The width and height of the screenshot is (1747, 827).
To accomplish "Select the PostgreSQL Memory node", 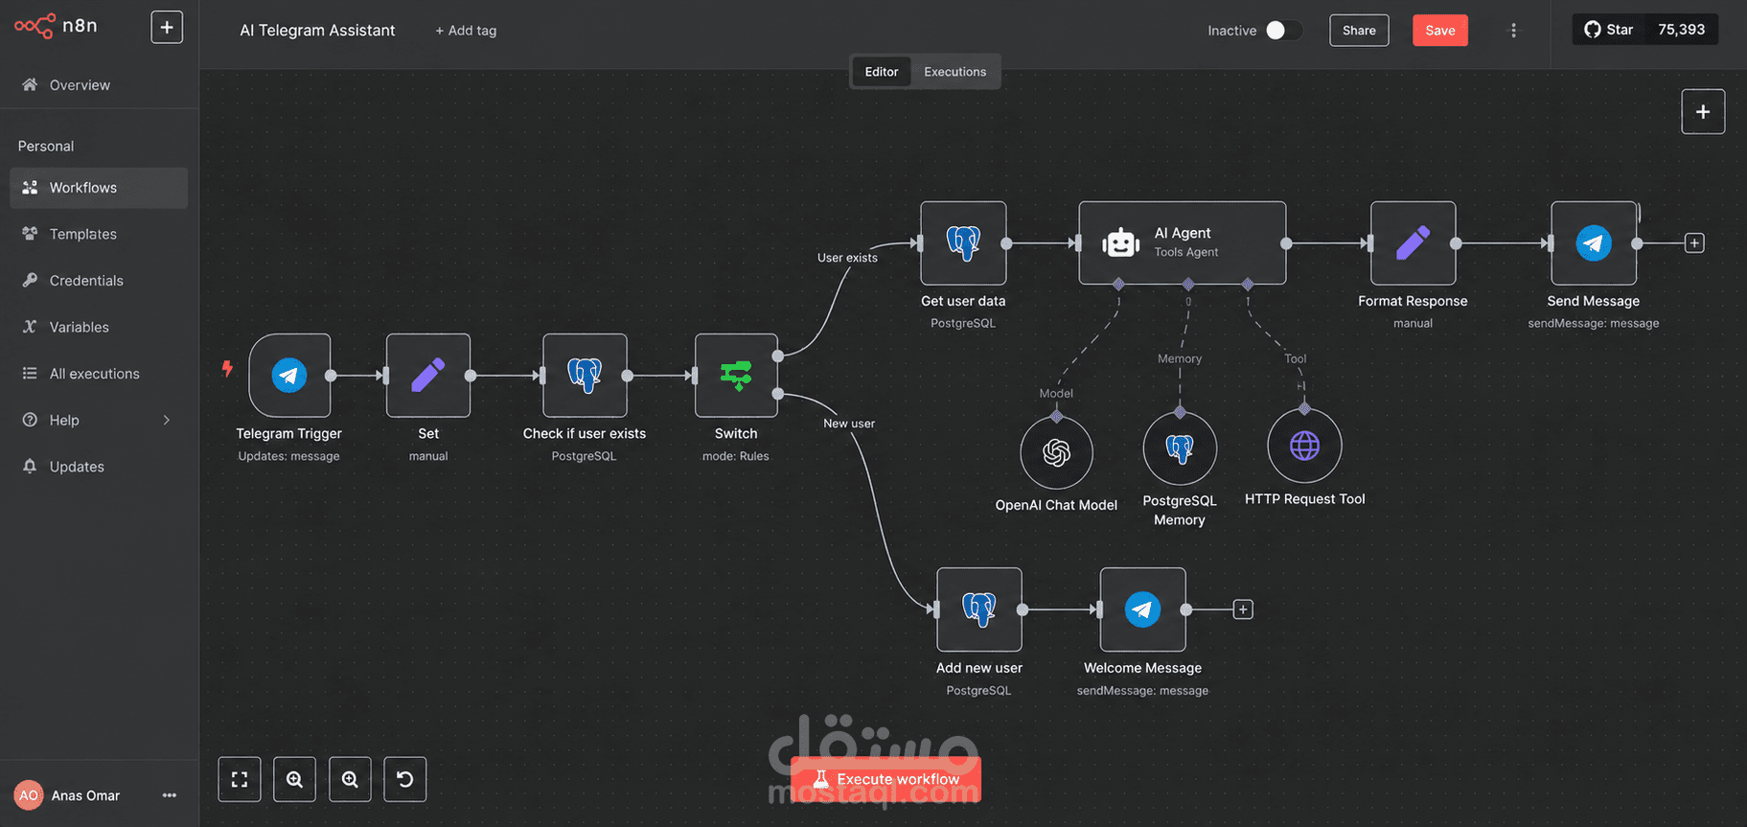I will (1180, 448).
